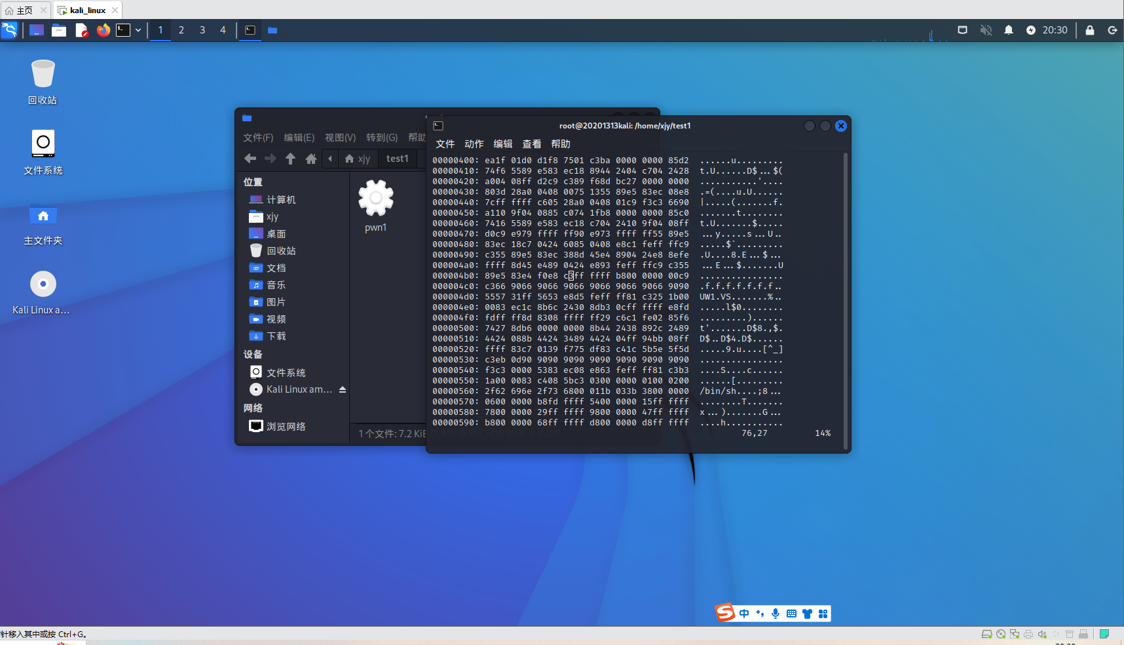Click the xjy path bar button

coord(358,159)
